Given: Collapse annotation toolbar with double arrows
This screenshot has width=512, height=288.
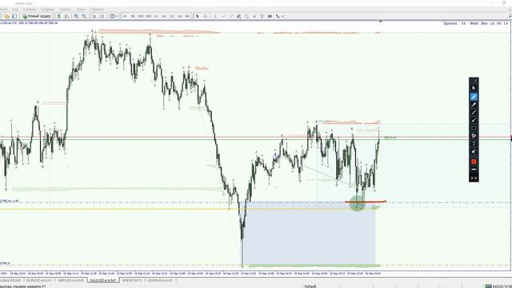Looking at the screenshot, I should click(x=474, y=178).
